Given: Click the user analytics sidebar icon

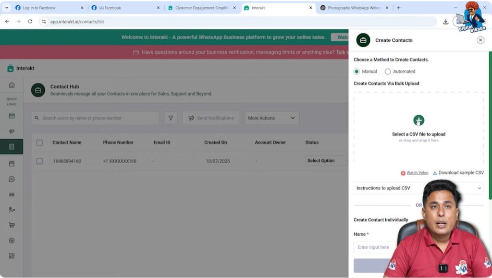Looking at the screenshot, I should click(12, 210).
